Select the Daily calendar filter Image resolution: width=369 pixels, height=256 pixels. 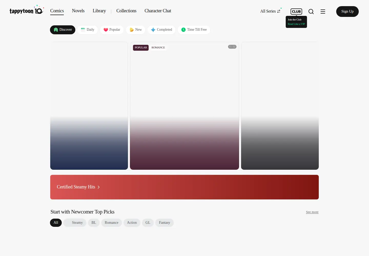click(88, 30)
